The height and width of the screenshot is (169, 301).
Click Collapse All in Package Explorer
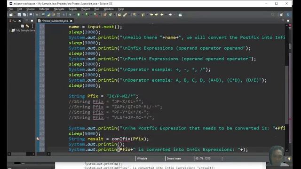23,26
